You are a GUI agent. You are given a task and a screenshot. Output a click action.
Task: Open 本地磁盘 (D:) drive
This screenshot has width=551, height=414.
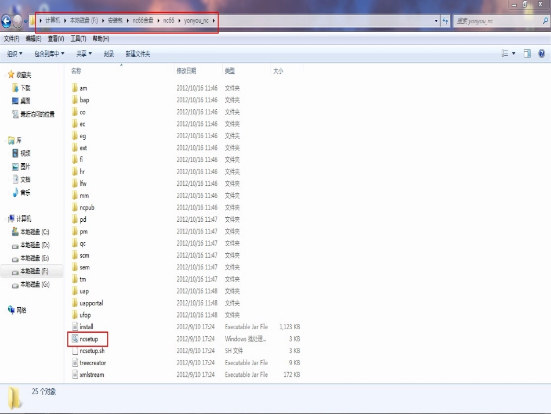(35, 245)
